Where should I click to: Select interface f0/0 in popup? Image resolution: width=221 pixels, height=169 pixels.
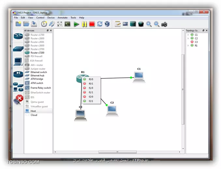coord(91,79)
